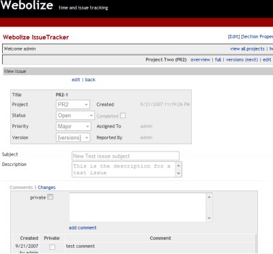Viewport: 273px width, 254px height.
Task: Click the Private column header
Action: pos(52,238)
